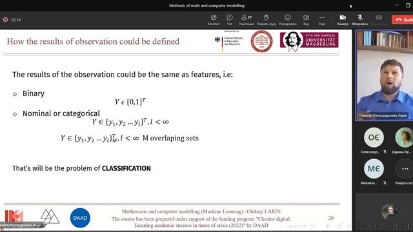This screenshot has height=232, width=413.
Task: Click the slide title 'How the results of observation'
Action: point(93,41)
